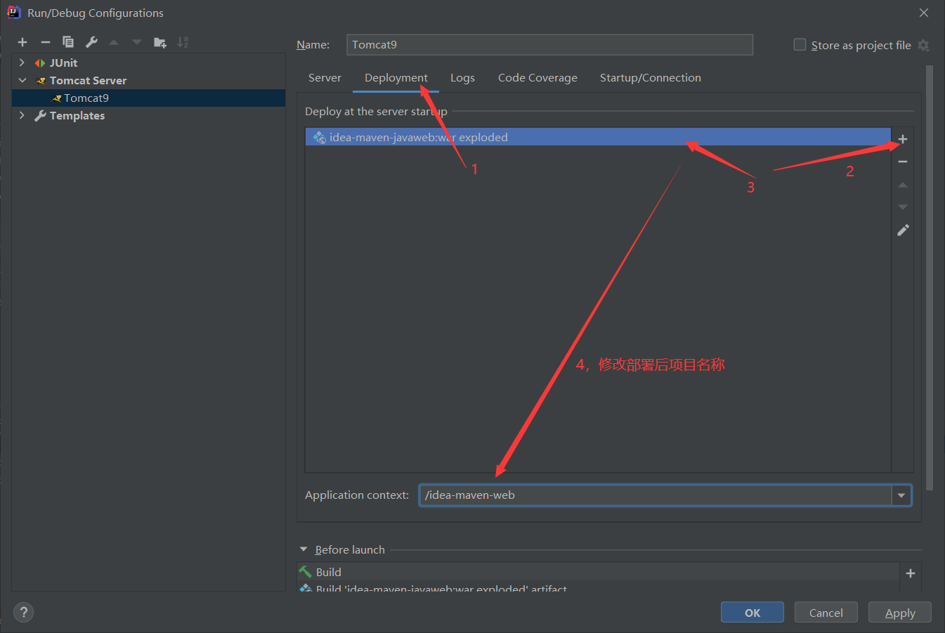Expand the JUnit tree node
The height and width of the screenshot is (633, 945).
[x=22, y=63]
